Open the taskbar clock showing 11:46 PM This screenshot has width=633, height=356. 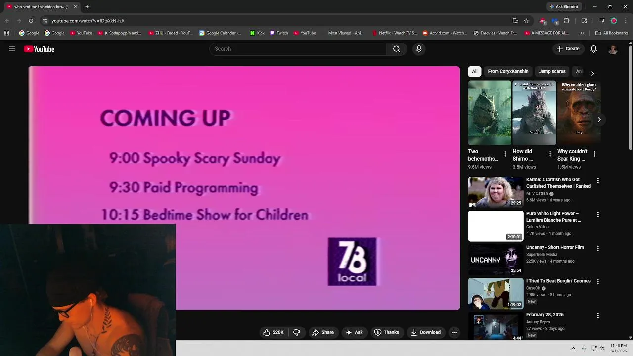pos(619,348)
